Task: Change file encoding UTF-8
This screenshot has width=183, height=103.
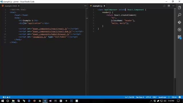Action: (148, 97)
